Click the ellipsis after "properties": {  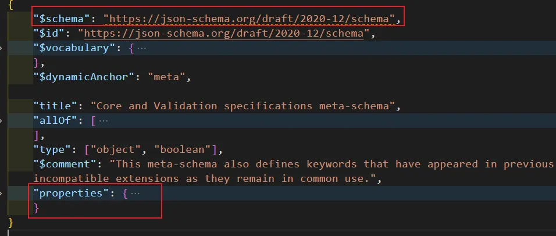click(x=135, y=193)
